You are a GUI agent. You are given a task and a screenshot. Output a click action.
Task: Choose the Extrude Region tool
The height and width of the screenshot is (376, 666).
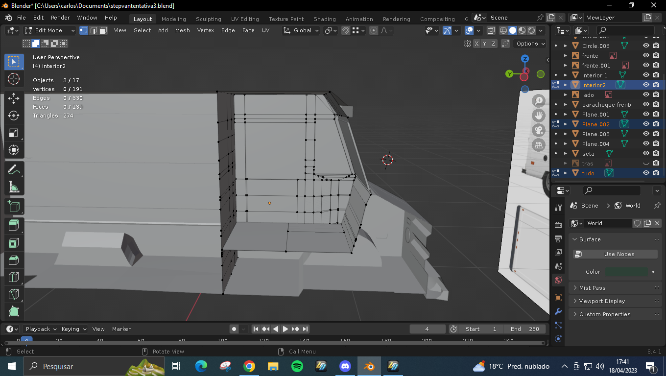click(x=14, y=225)
